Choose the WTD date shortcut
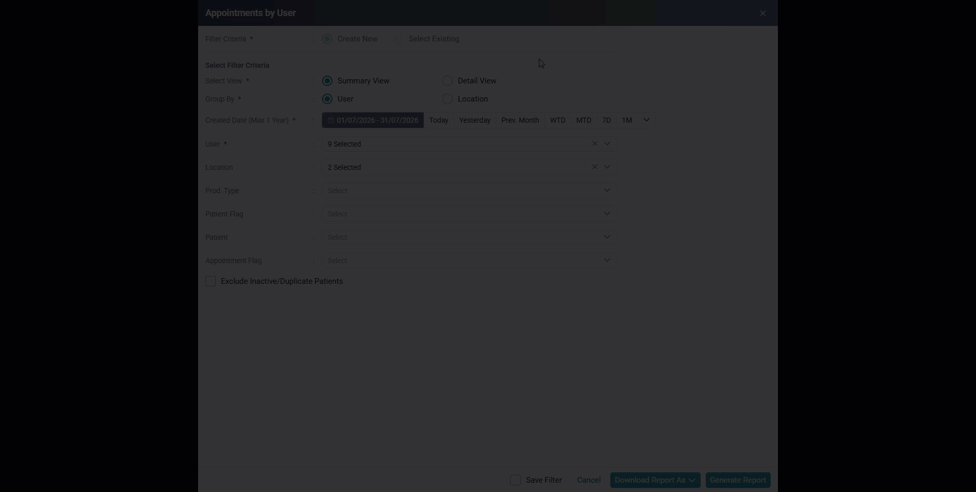Viewport: 976px width, 492px height. coord(557,120)
